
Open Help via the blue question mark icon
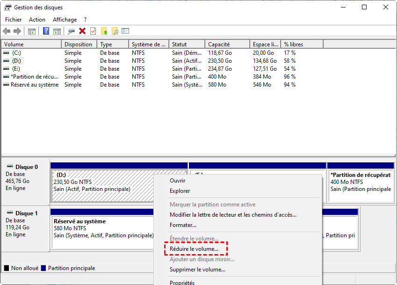click(x=46, y=31)
